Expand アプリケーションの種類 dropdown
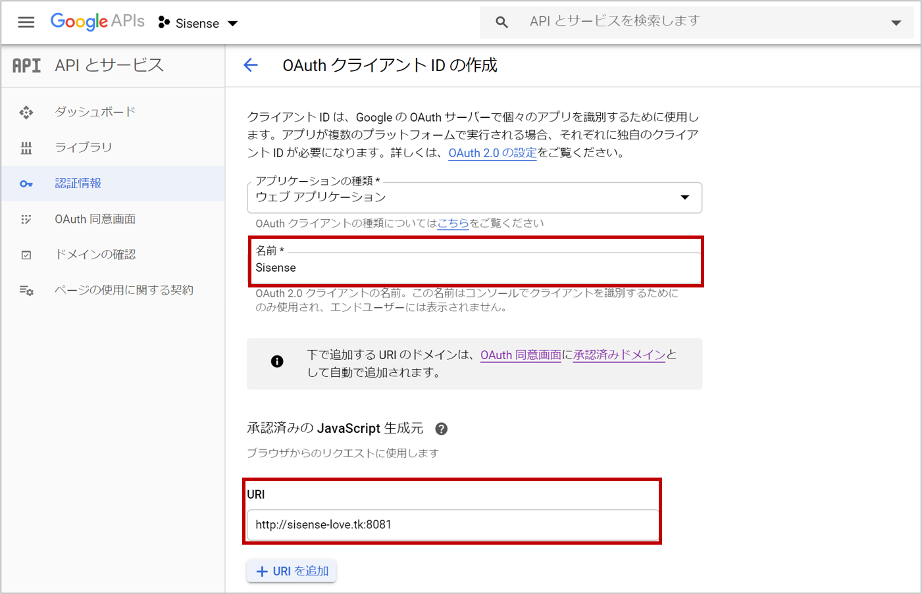 (x=474, y=197)
